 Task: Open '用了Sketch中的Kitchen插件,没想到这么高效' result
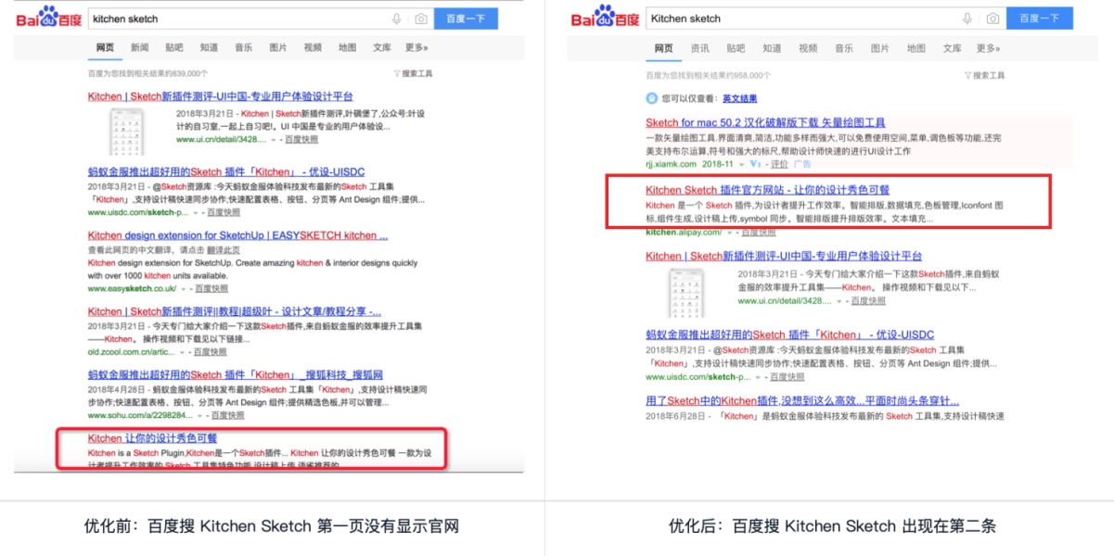[802, 401]
